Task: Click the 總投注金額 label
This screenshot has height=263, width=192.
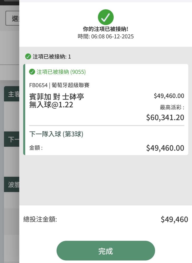Action: coord(40,219)
